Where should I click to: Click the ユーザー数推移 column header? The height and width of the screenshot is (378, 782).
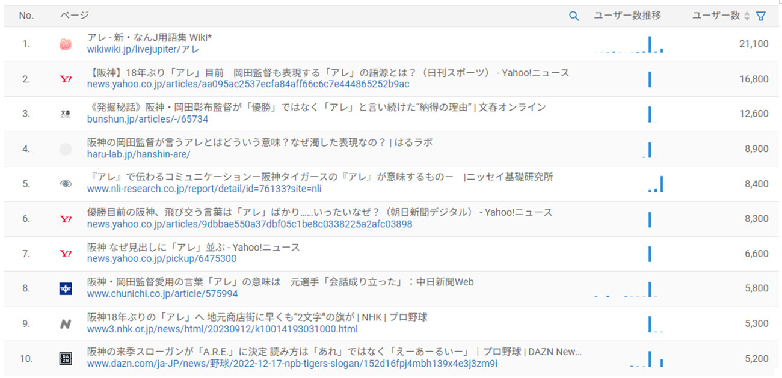point(627,16)
